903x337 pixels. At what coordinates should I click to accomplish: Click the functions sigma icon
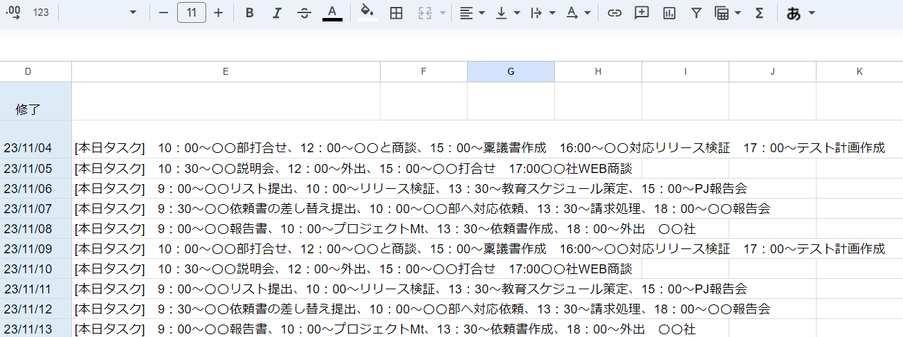click(x=759, y=12)
